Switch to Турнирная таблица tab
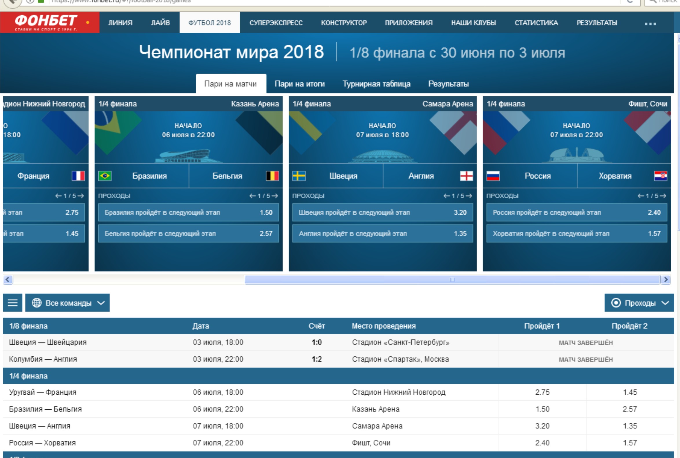Image resolution: width=680 pixels, height=458 pixels. [x=376, y=84]
